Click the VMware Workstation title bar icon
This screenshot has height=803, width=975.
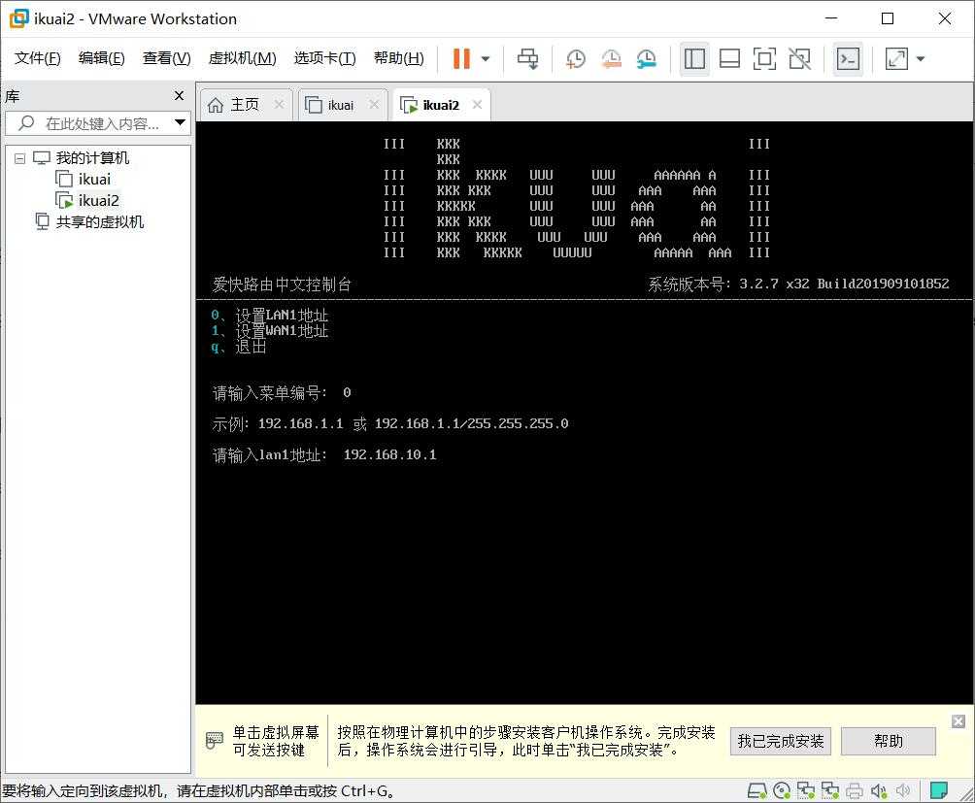coord(18,18)
